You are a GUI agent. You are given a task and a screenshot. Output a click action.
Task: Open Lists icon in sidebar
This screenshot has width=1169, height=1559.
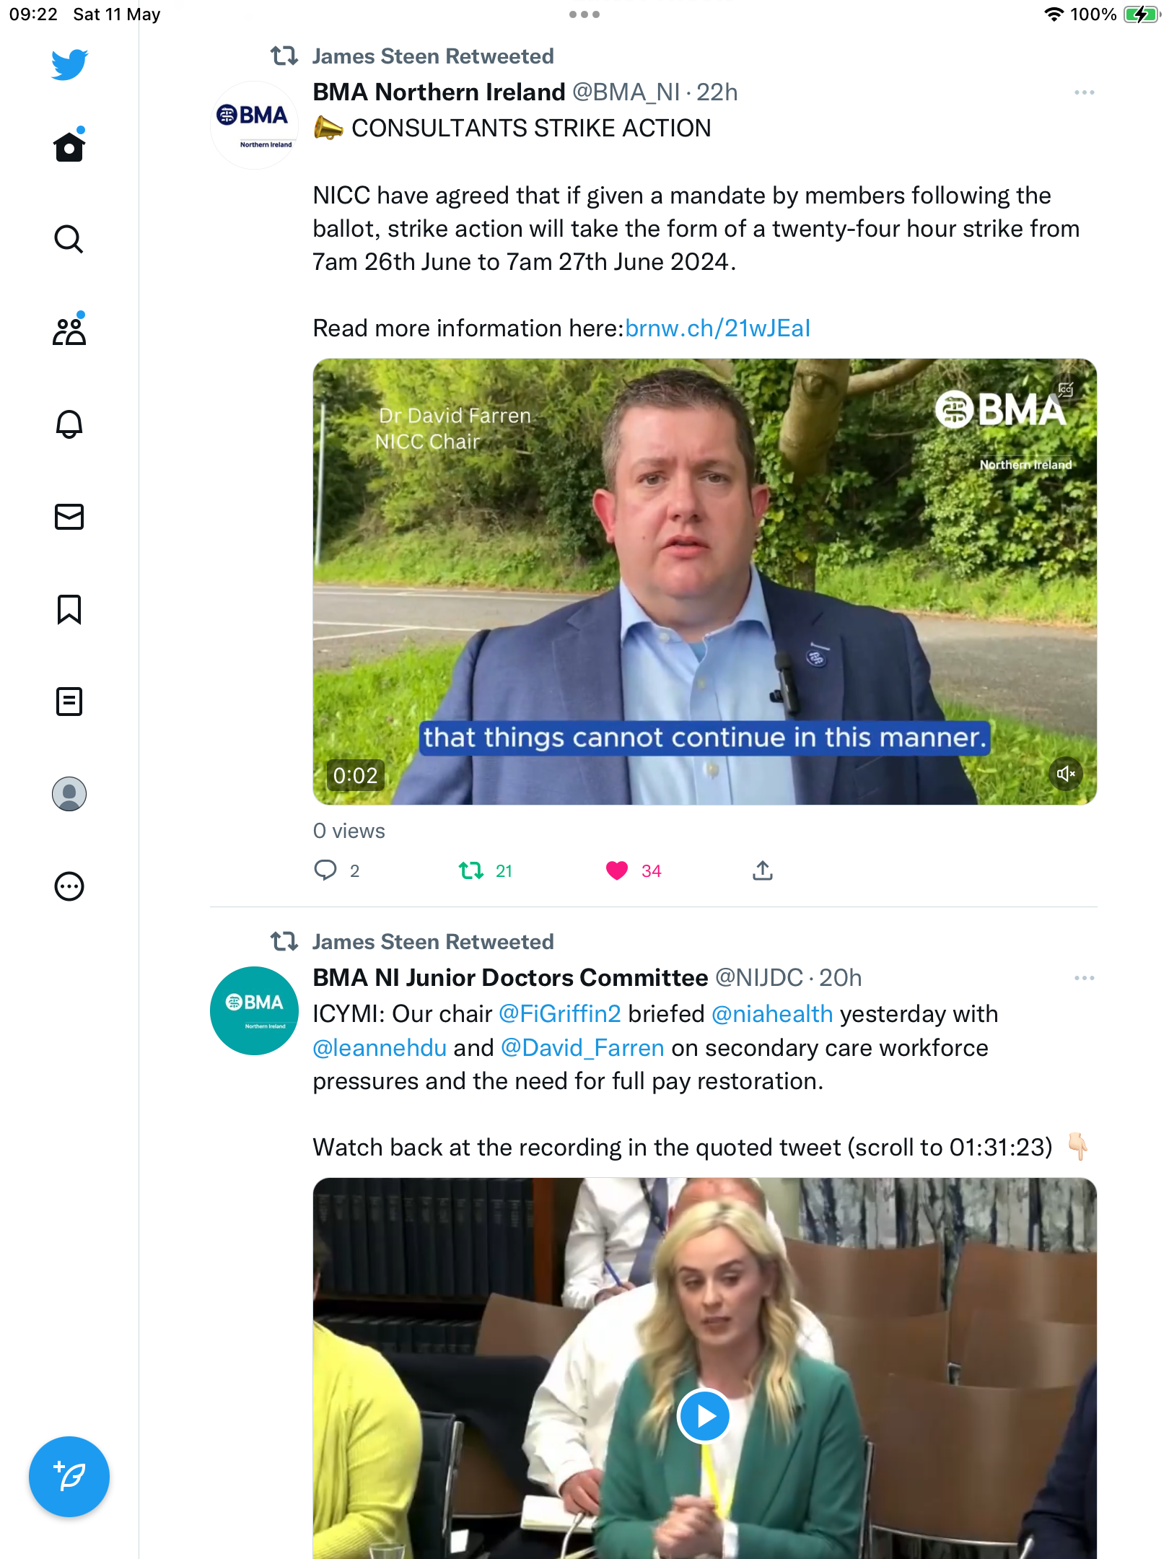[69, 702]
